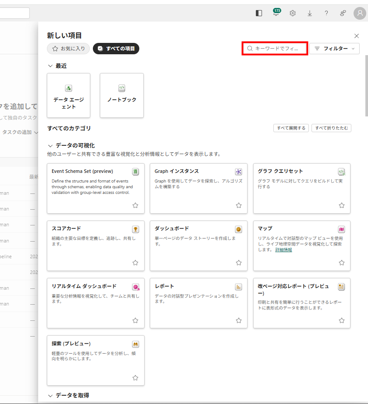Click the 探索 binoculars icon

[135, 344]
